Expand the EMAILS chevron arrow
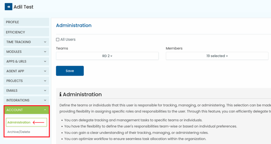 [x=45, y=91]
